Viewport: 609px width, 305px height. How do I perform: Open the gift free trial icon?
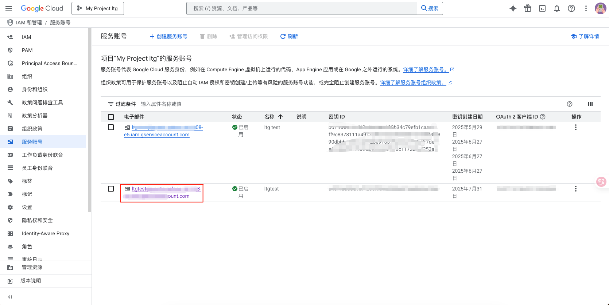point(528,8)
